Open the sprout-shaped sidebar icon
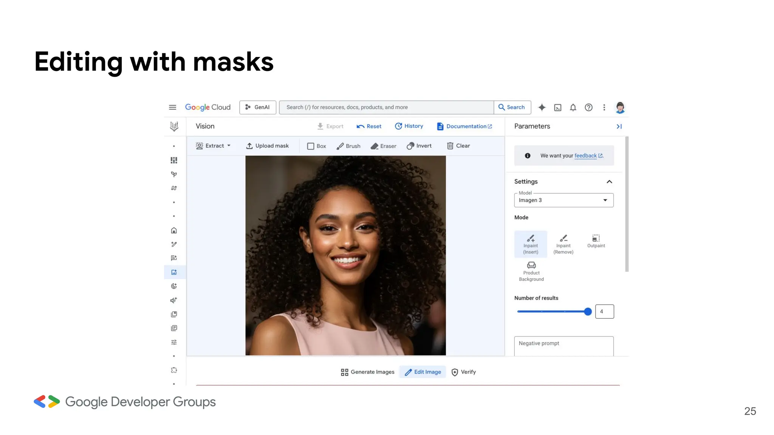Image resolution: width=774 pixels, height=435 pixels. 174,174
